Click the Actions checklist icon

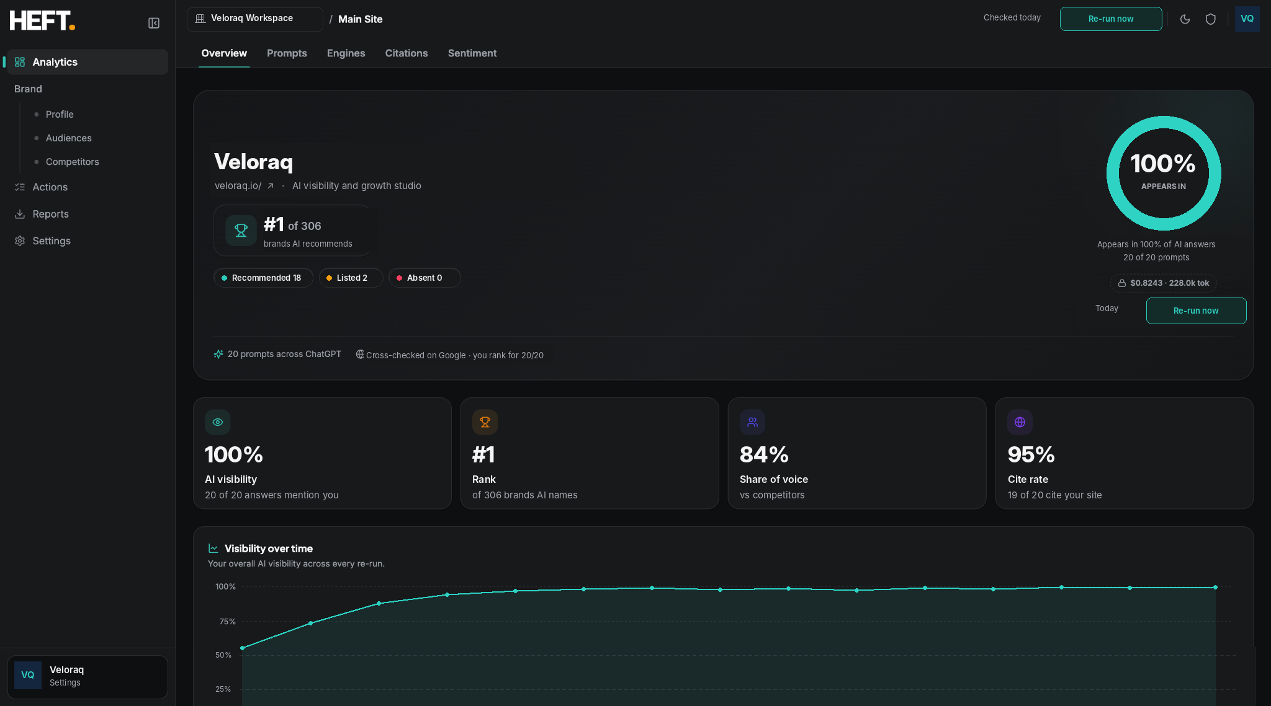(20, 187)
